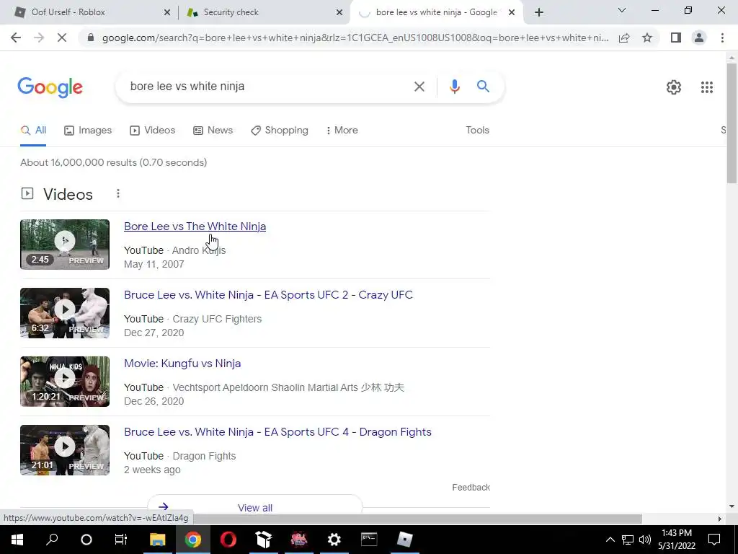Screen dimensions: 738x554
Task: Open the command prompt taskbar icon
Action: click(369, 540)
